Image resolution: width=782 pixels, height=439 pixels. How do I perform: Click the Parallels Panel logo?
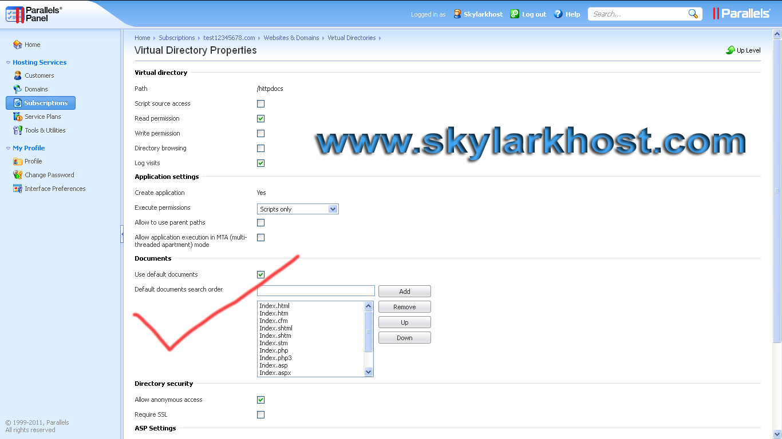pos(33,14)
